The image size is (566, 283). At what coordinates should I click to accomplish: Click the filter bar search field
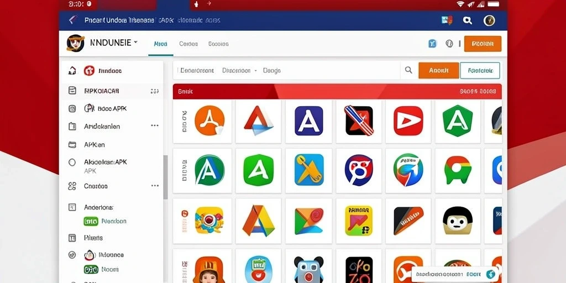pos(287,70)
